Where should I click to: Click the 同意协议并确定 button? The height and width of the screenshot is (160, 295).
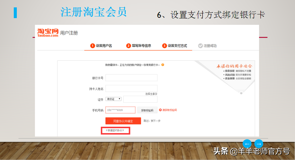[123, 121]
